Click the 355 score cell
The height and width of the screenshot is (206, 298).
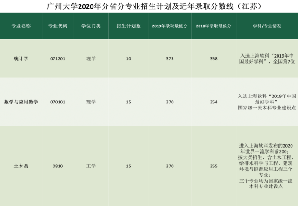(213, 166)
